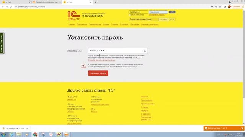The width and height of the screenshot is (245, 137).
Task: Click the restore password link in header
Action: [x=157, y=15]
